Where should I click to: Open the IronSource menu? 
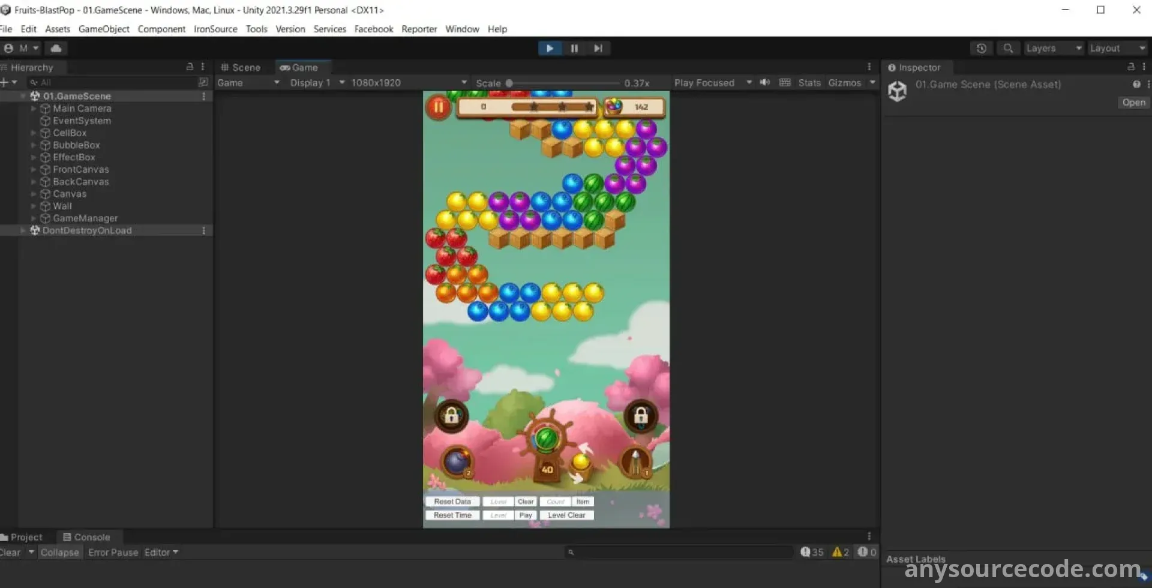(215, 29)
